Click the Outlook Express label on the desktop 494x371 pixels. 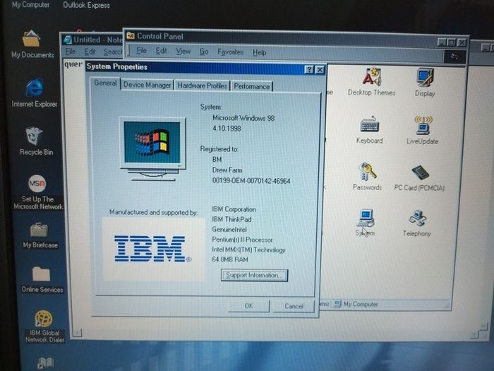click(x=86, y=6)
